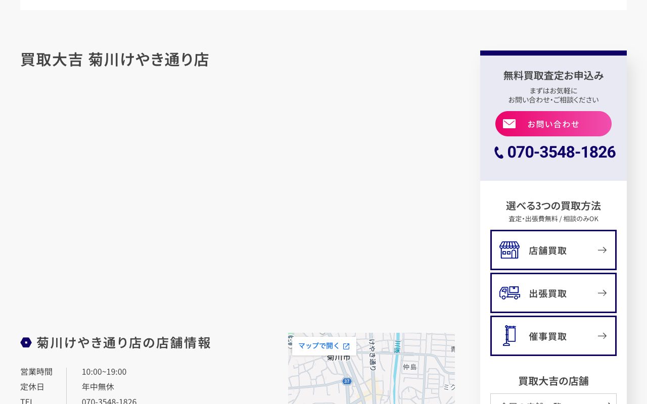Click the arrow in 店舗買取 row
The width and height of the screenshot is (647, 404).
coord(602,250)
